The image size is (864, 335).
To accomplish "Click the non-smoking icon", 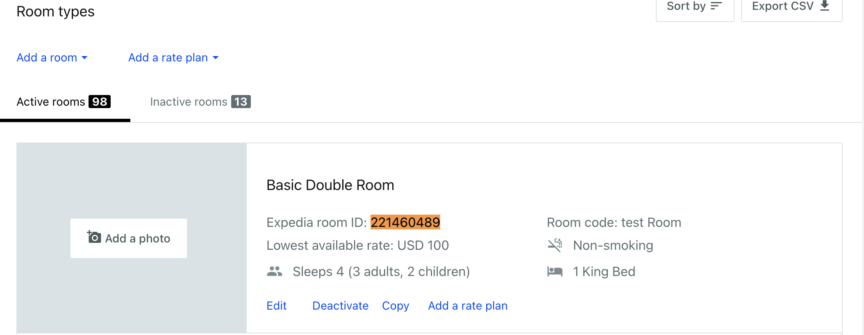I will click(555, 245).
